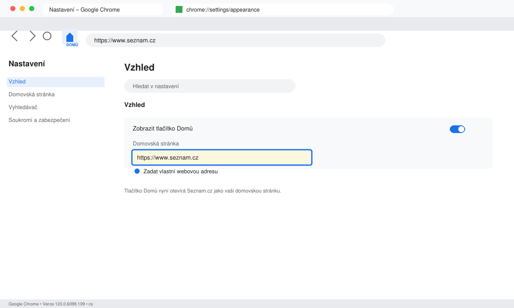This screenshot has height=308, width=514.
Task: Click the red close window button
Action: 13,9
